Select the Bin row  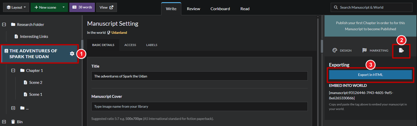click(20, 122)
